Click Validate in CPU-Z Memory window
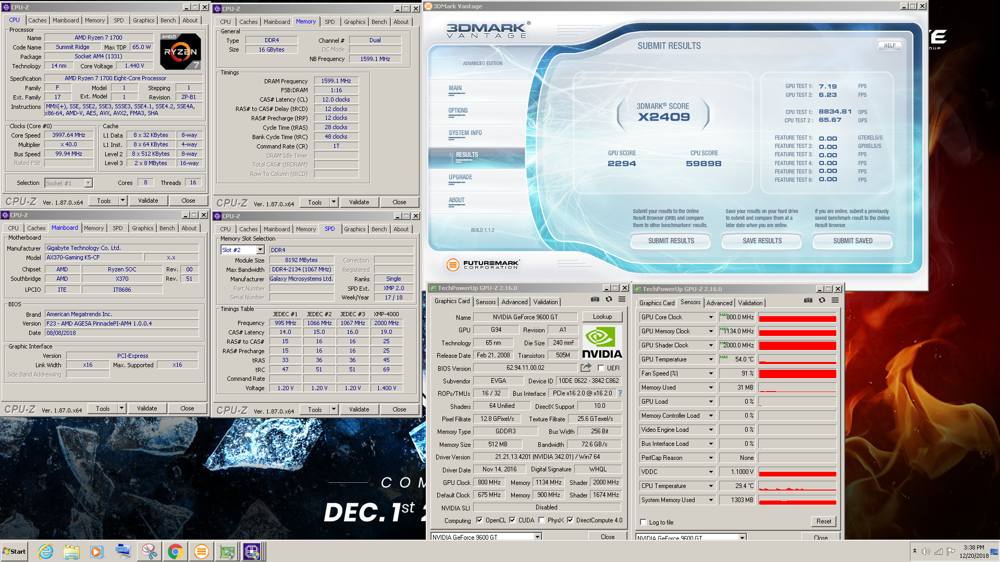 click(359, 202)
